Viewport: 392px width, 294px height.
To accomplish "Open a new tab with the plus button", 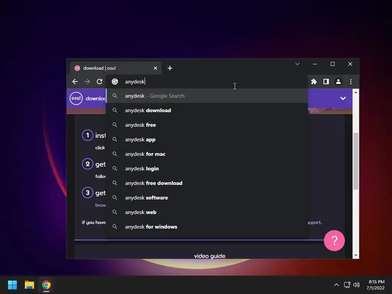I will pyautogui.click(x=170, y=68).
